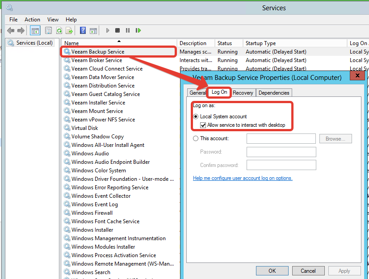Switch to the General tab
Viewport: 369px width, 279px height.
coord(197,93)
